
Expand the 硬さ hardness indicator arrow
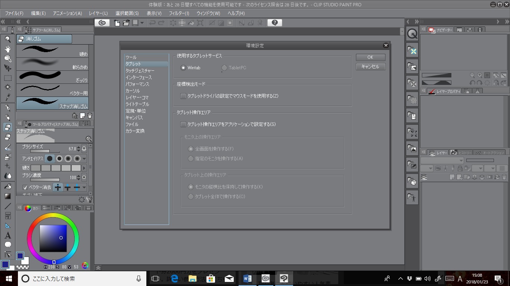click(x=84, y=168)
